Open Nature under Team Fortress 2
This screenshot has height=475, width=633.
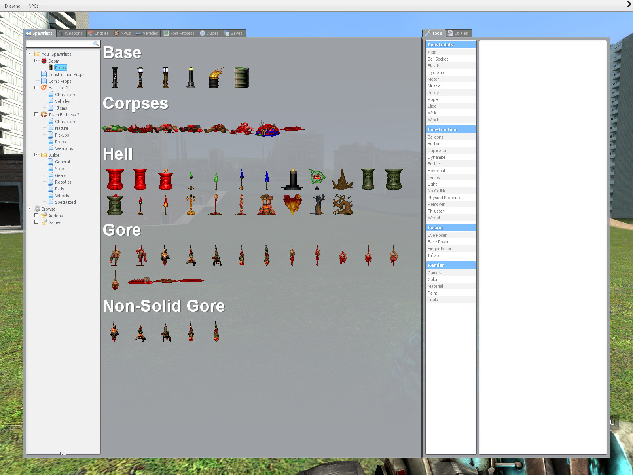(x=62, y=128)
